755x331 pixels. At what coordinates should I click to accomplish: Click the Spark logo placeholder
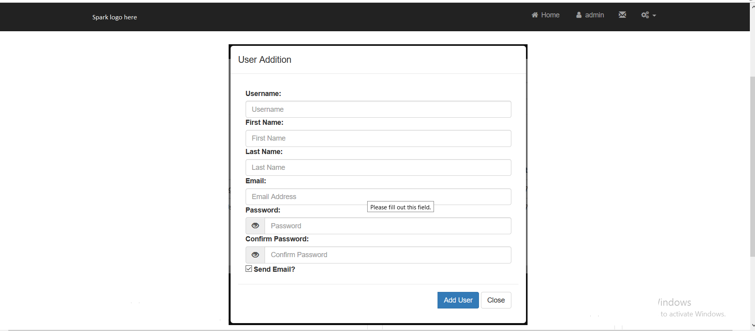115,17
